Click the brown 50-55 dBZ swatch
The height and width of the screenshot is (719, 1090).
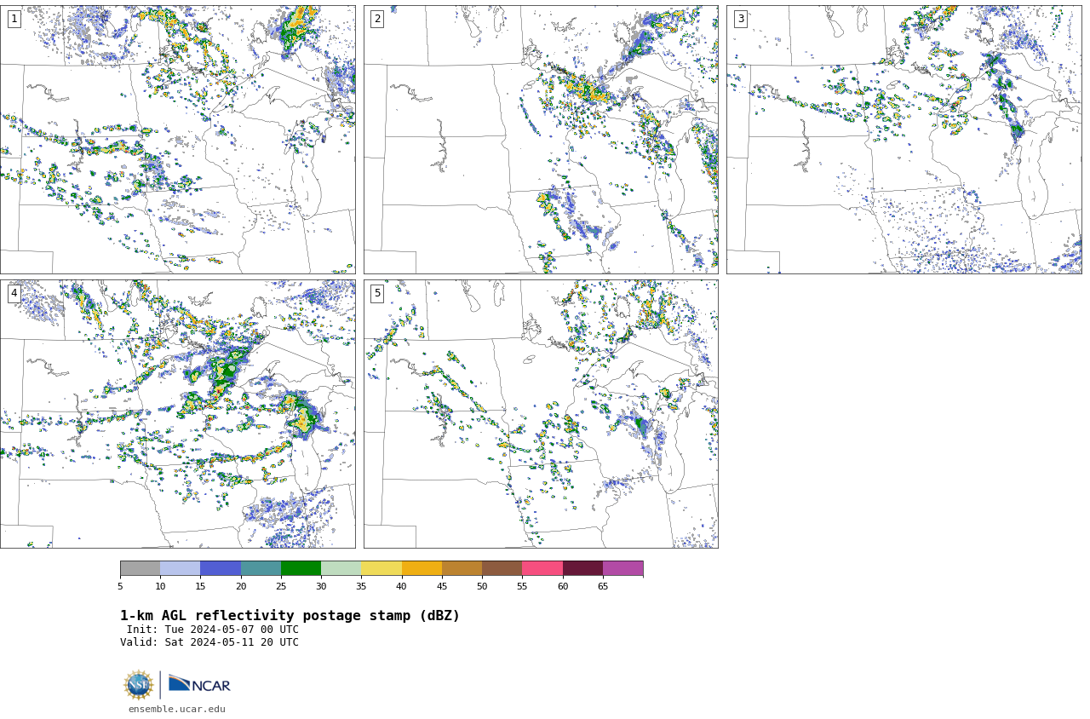pyautogui.click(x=502, y=568)
